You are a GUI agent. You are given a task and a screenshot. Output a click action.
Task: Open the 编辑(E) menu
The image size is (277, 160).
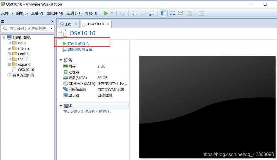coord(22,13)
